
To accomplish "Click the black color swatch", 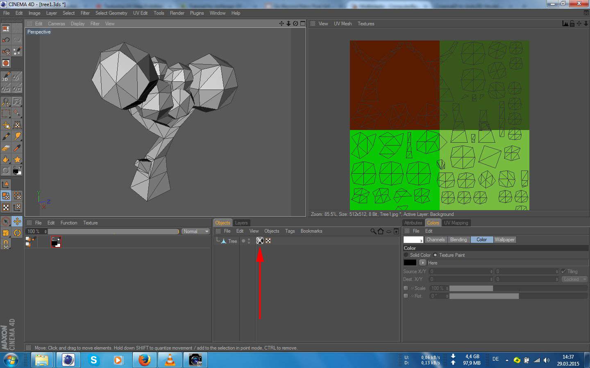I will coord(410,263).
